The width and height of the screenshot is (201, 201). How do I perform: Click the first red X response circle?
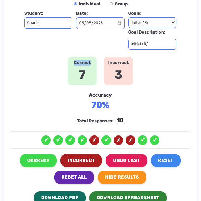click(x=95, y=140)
